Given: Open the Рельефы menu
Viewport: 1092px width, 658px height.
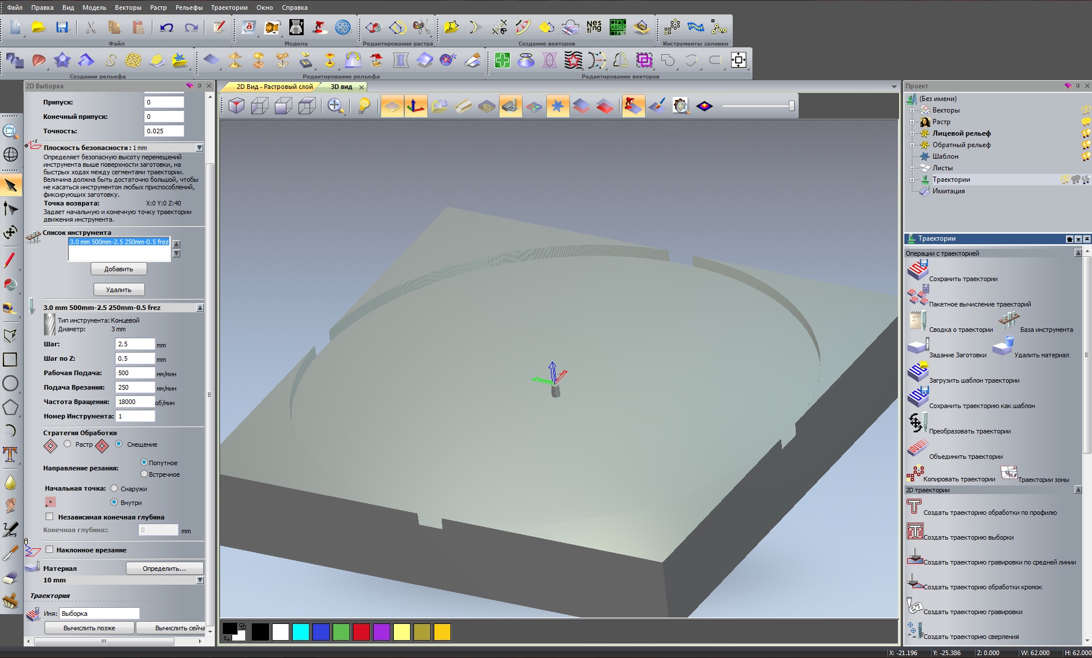Looking at the screenshot, I should click(189, 8).
